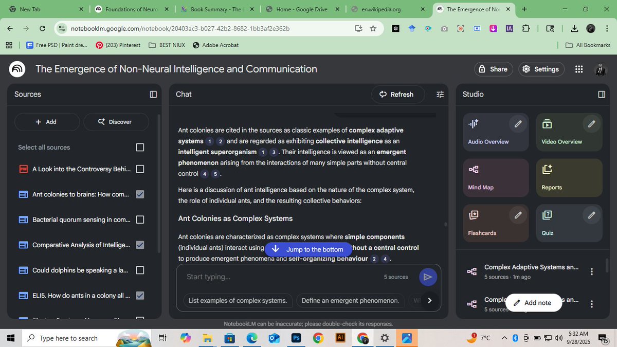The height and width of the screenshot is (347, 617).
Task: Switch to Home - Google Drive tab
Action: tap(301, 9)
